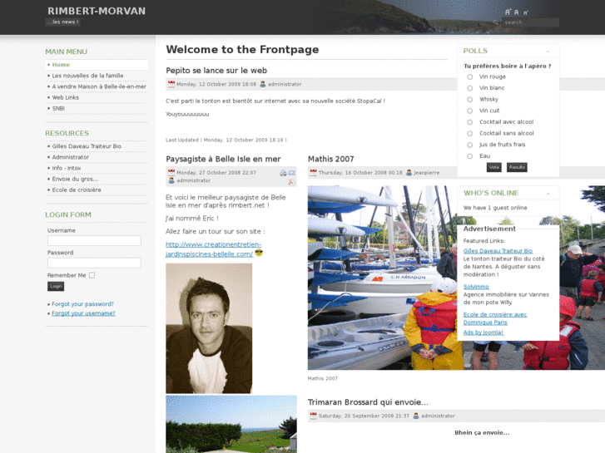
Task: Choose Cocktail avec alcool in poll
Action: [469, 122]
